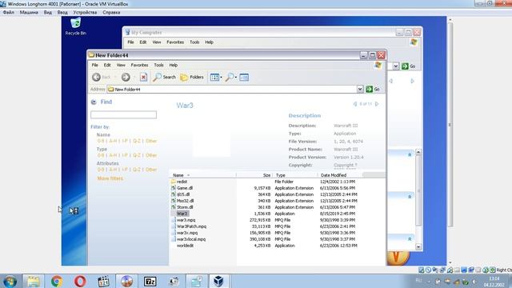The width and height of the screenshot is (512, 288).
Task: Open Windows Explorer folder icon on taskbar
Action: [x=34, y=281]
